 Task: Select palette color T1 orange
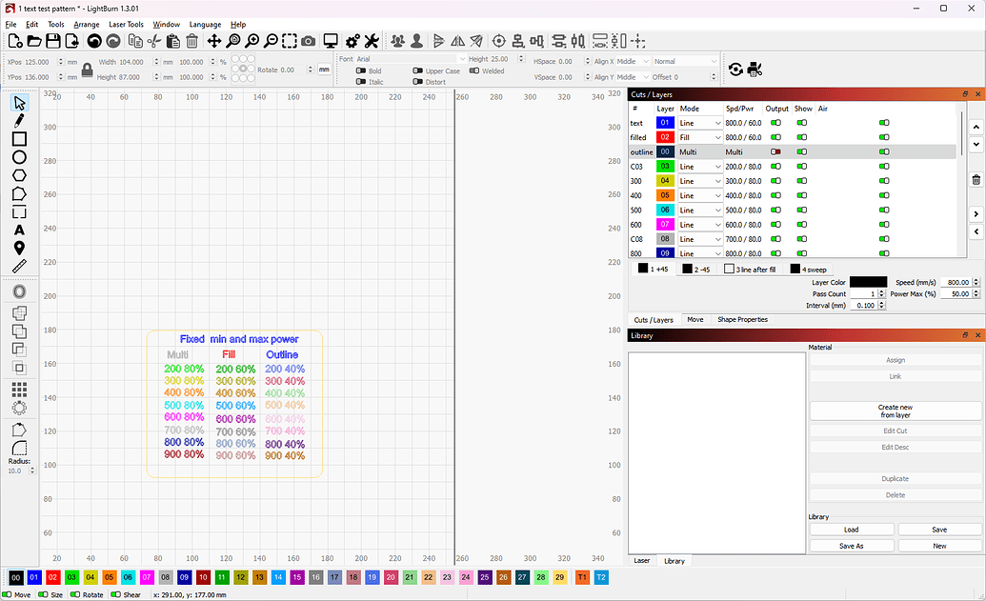582,577
